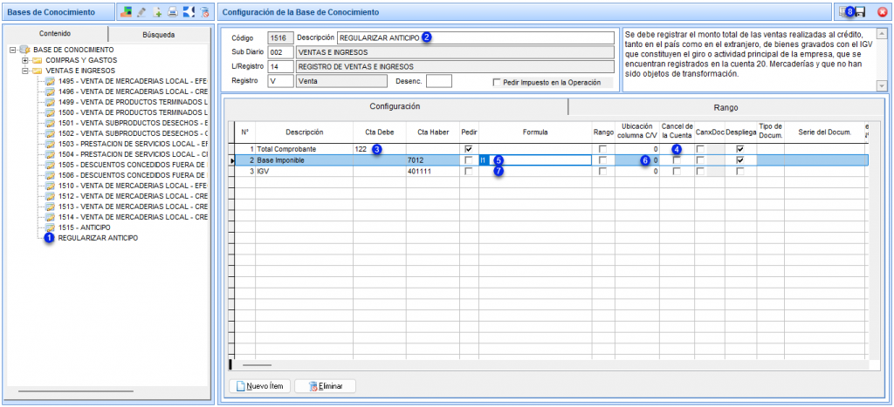Click the trash icon on the Eliminar button

click(312, 386)
